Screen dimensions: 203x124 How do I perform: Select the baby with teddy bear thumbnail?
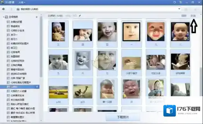[x=58, y=32]
